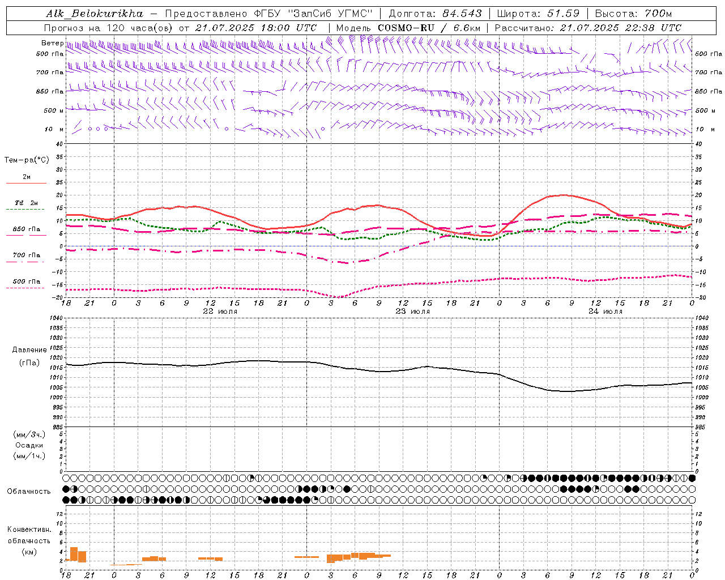Viewport: 725px width, 580px height.
Task: Click the elevation label Высота: 700м
Action: [633, 14]
